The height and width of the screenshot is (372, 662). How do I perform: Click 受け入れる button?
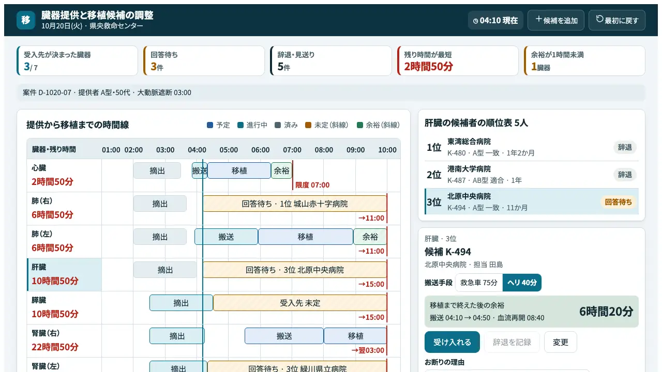[452, 342]
